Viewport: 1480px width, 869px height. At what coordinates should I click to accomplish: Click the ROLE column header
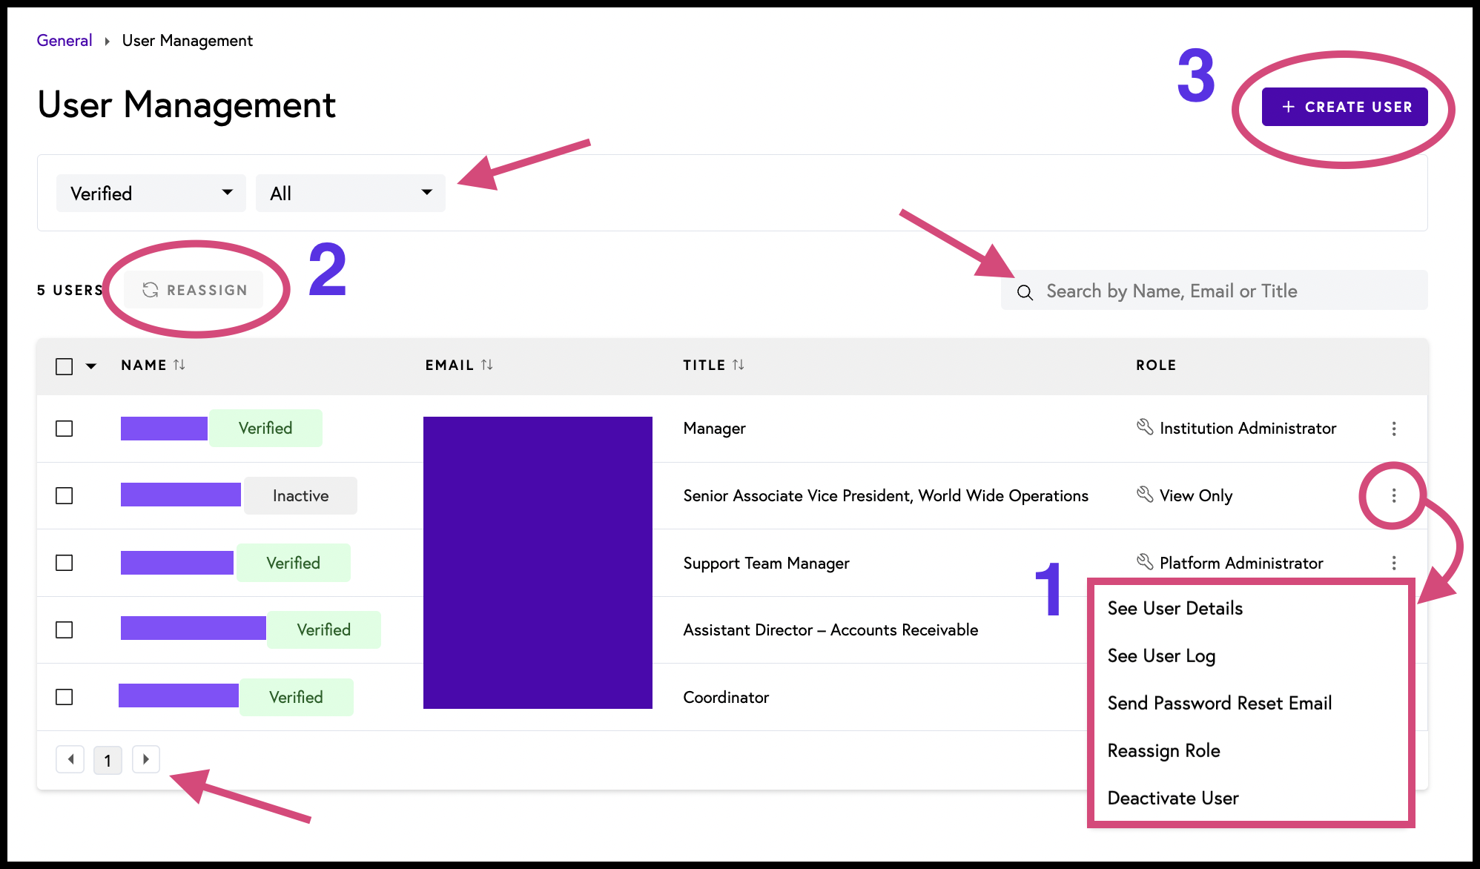pos(1156,365)
